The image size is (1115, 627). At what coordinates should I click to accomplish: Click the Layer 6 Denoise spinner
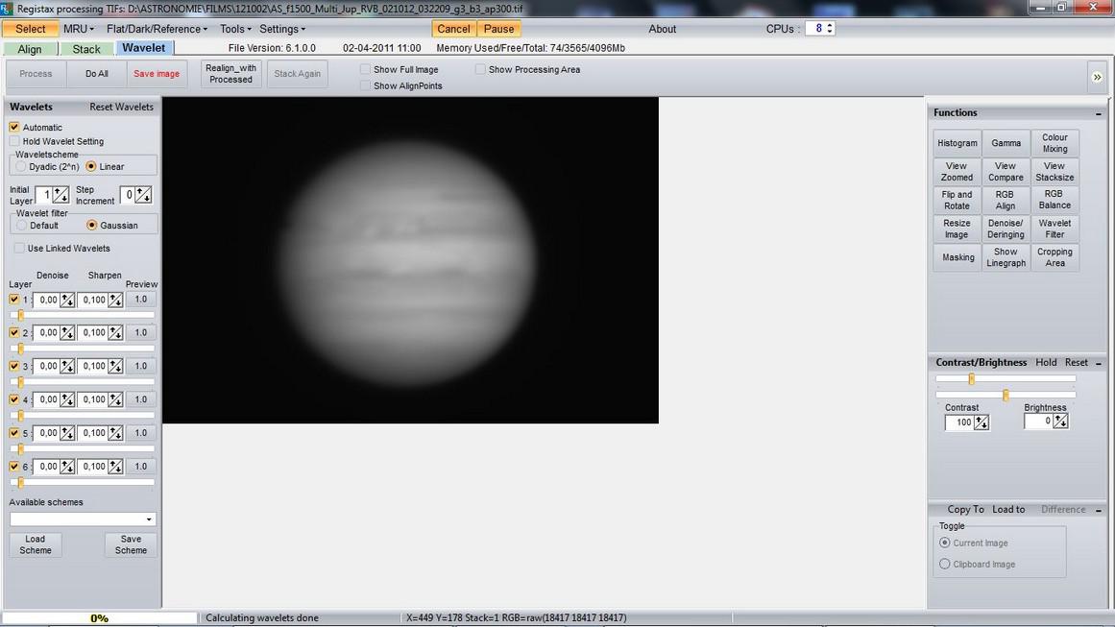[67, 467]
